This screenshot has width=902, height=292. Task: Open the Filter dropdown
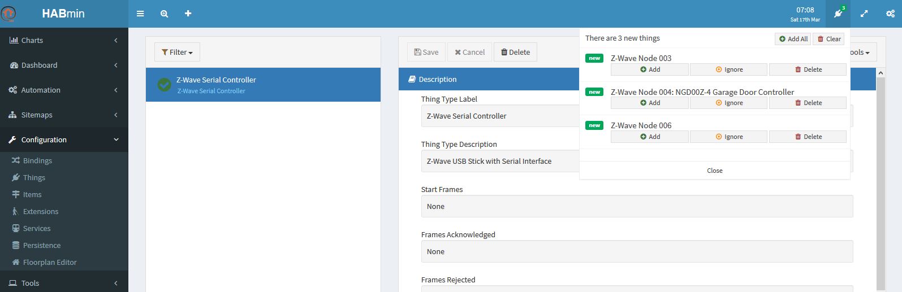tap(177, 52)
